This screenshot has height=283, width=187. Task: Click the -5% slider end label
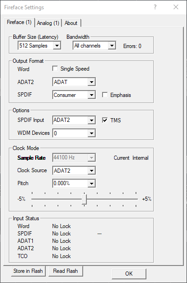21,199
